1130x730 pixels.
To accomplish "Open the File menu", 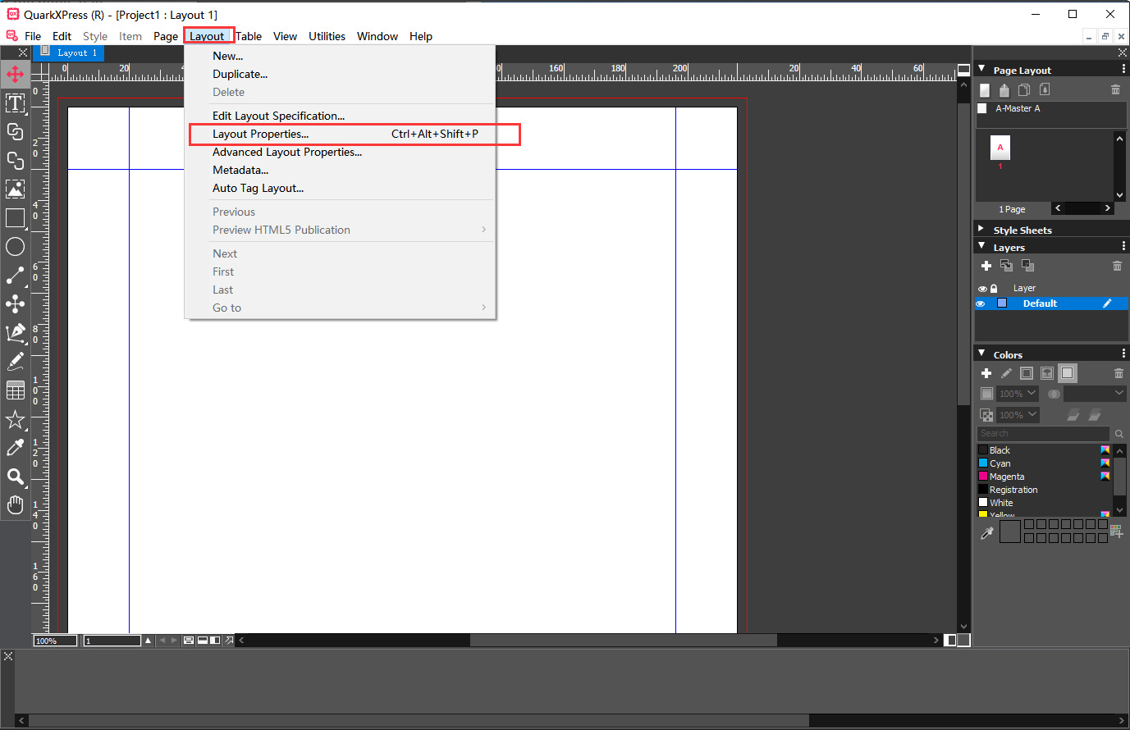I will click(x=33, y=36).
